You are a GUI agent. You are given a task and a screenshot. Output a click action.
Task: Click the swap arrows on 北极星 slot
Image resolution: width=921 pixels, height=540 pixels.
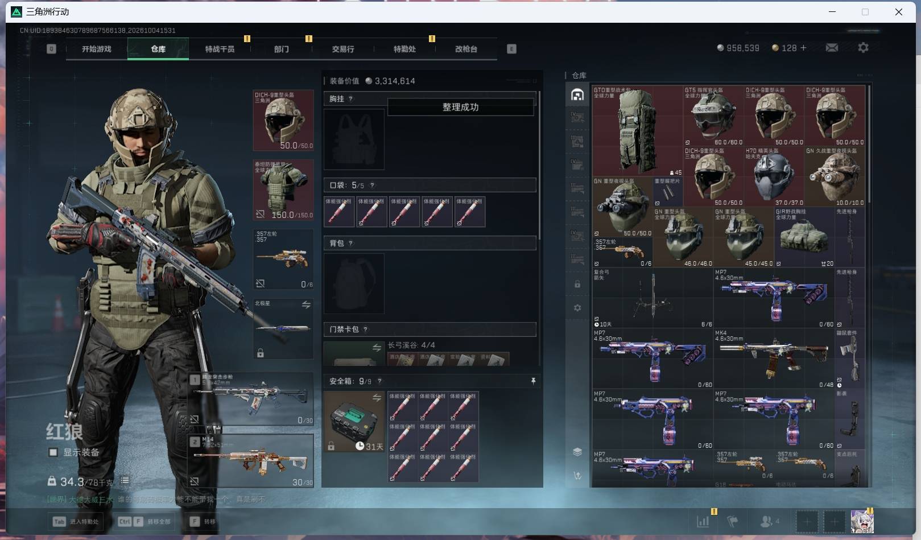(306, 305)
